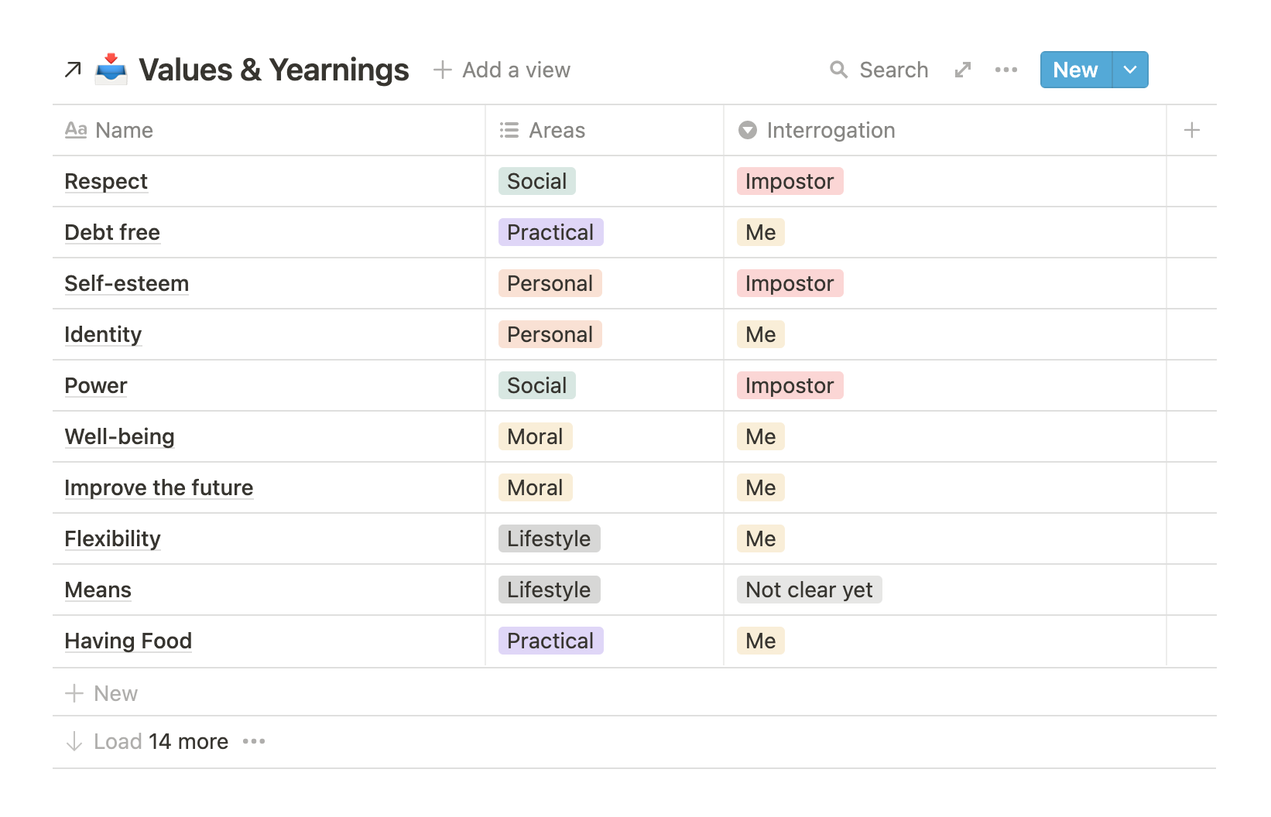Change Impostor tag in Self-esteem row

790,283
